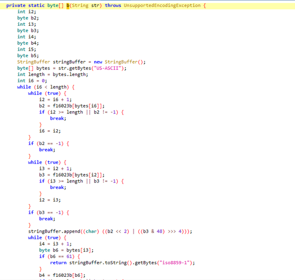
Task: Click the declaration line 'byte b5;'
Action: 28,56
